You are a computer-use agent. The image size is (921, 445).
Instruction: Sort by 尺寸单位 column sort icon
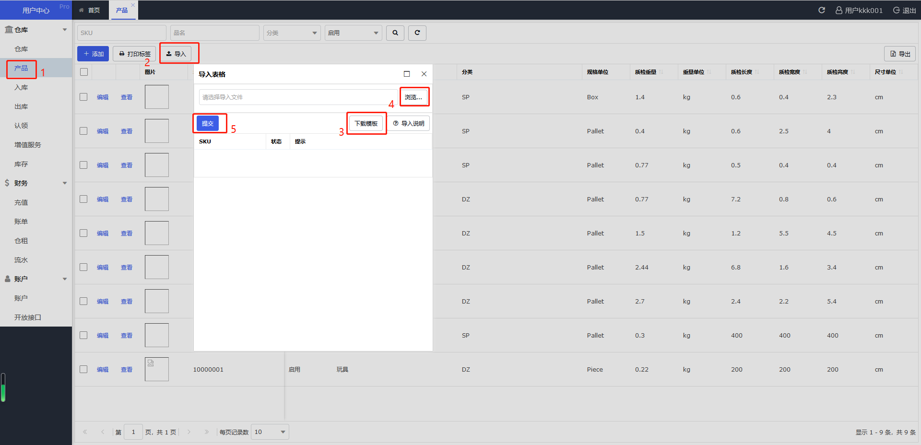tap(901, 72)
